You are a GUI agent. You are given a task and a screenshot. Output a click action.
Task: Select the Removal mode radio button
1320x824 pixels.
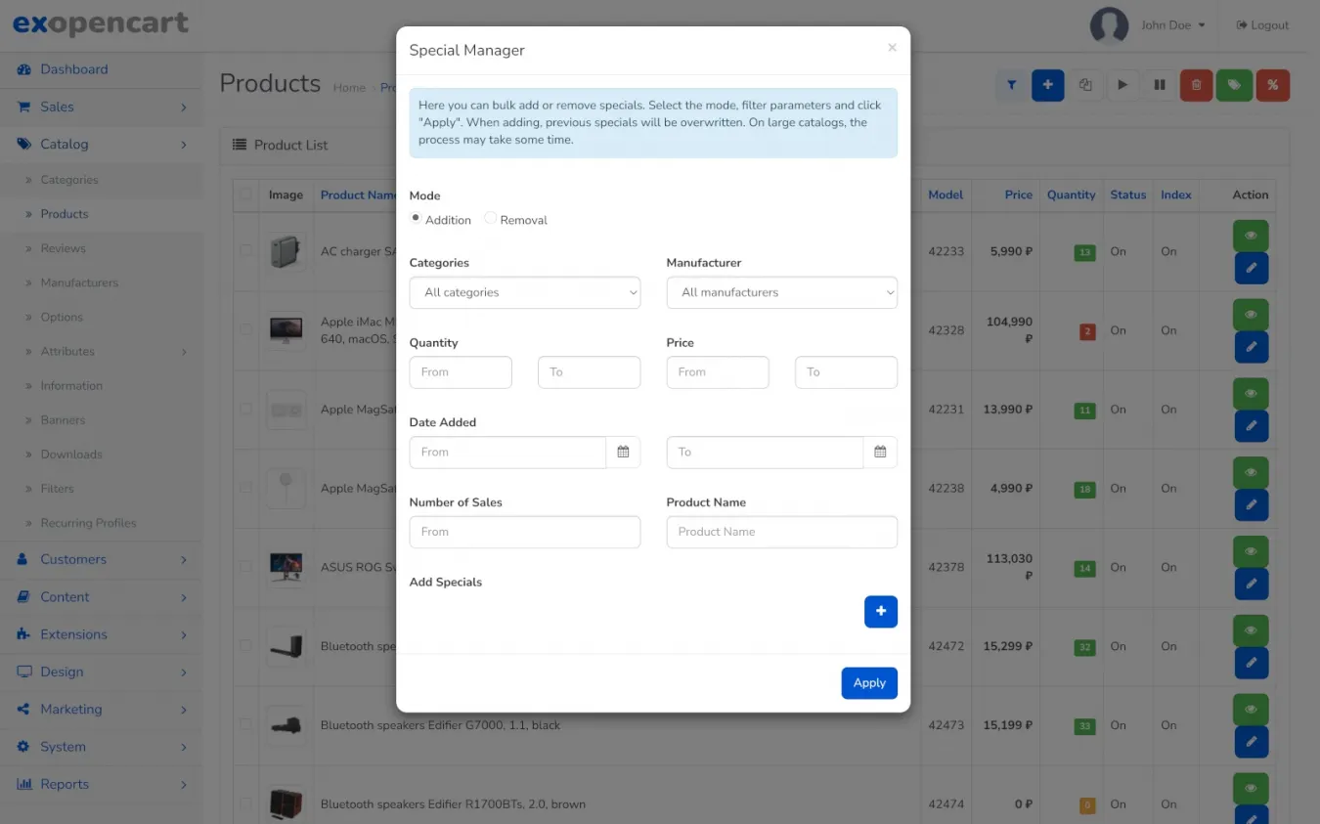491,219
